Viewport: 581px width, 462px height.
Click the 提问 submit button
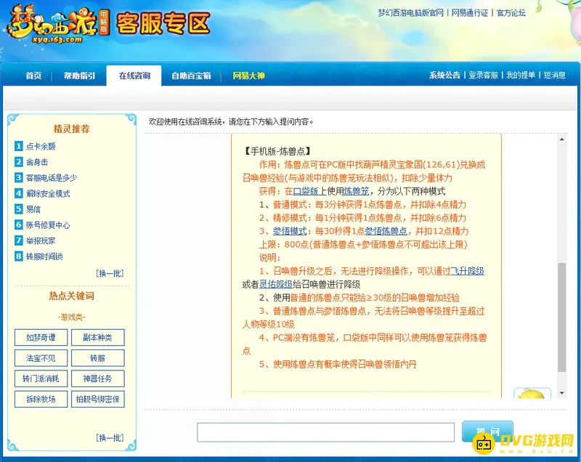pos(487,431)
